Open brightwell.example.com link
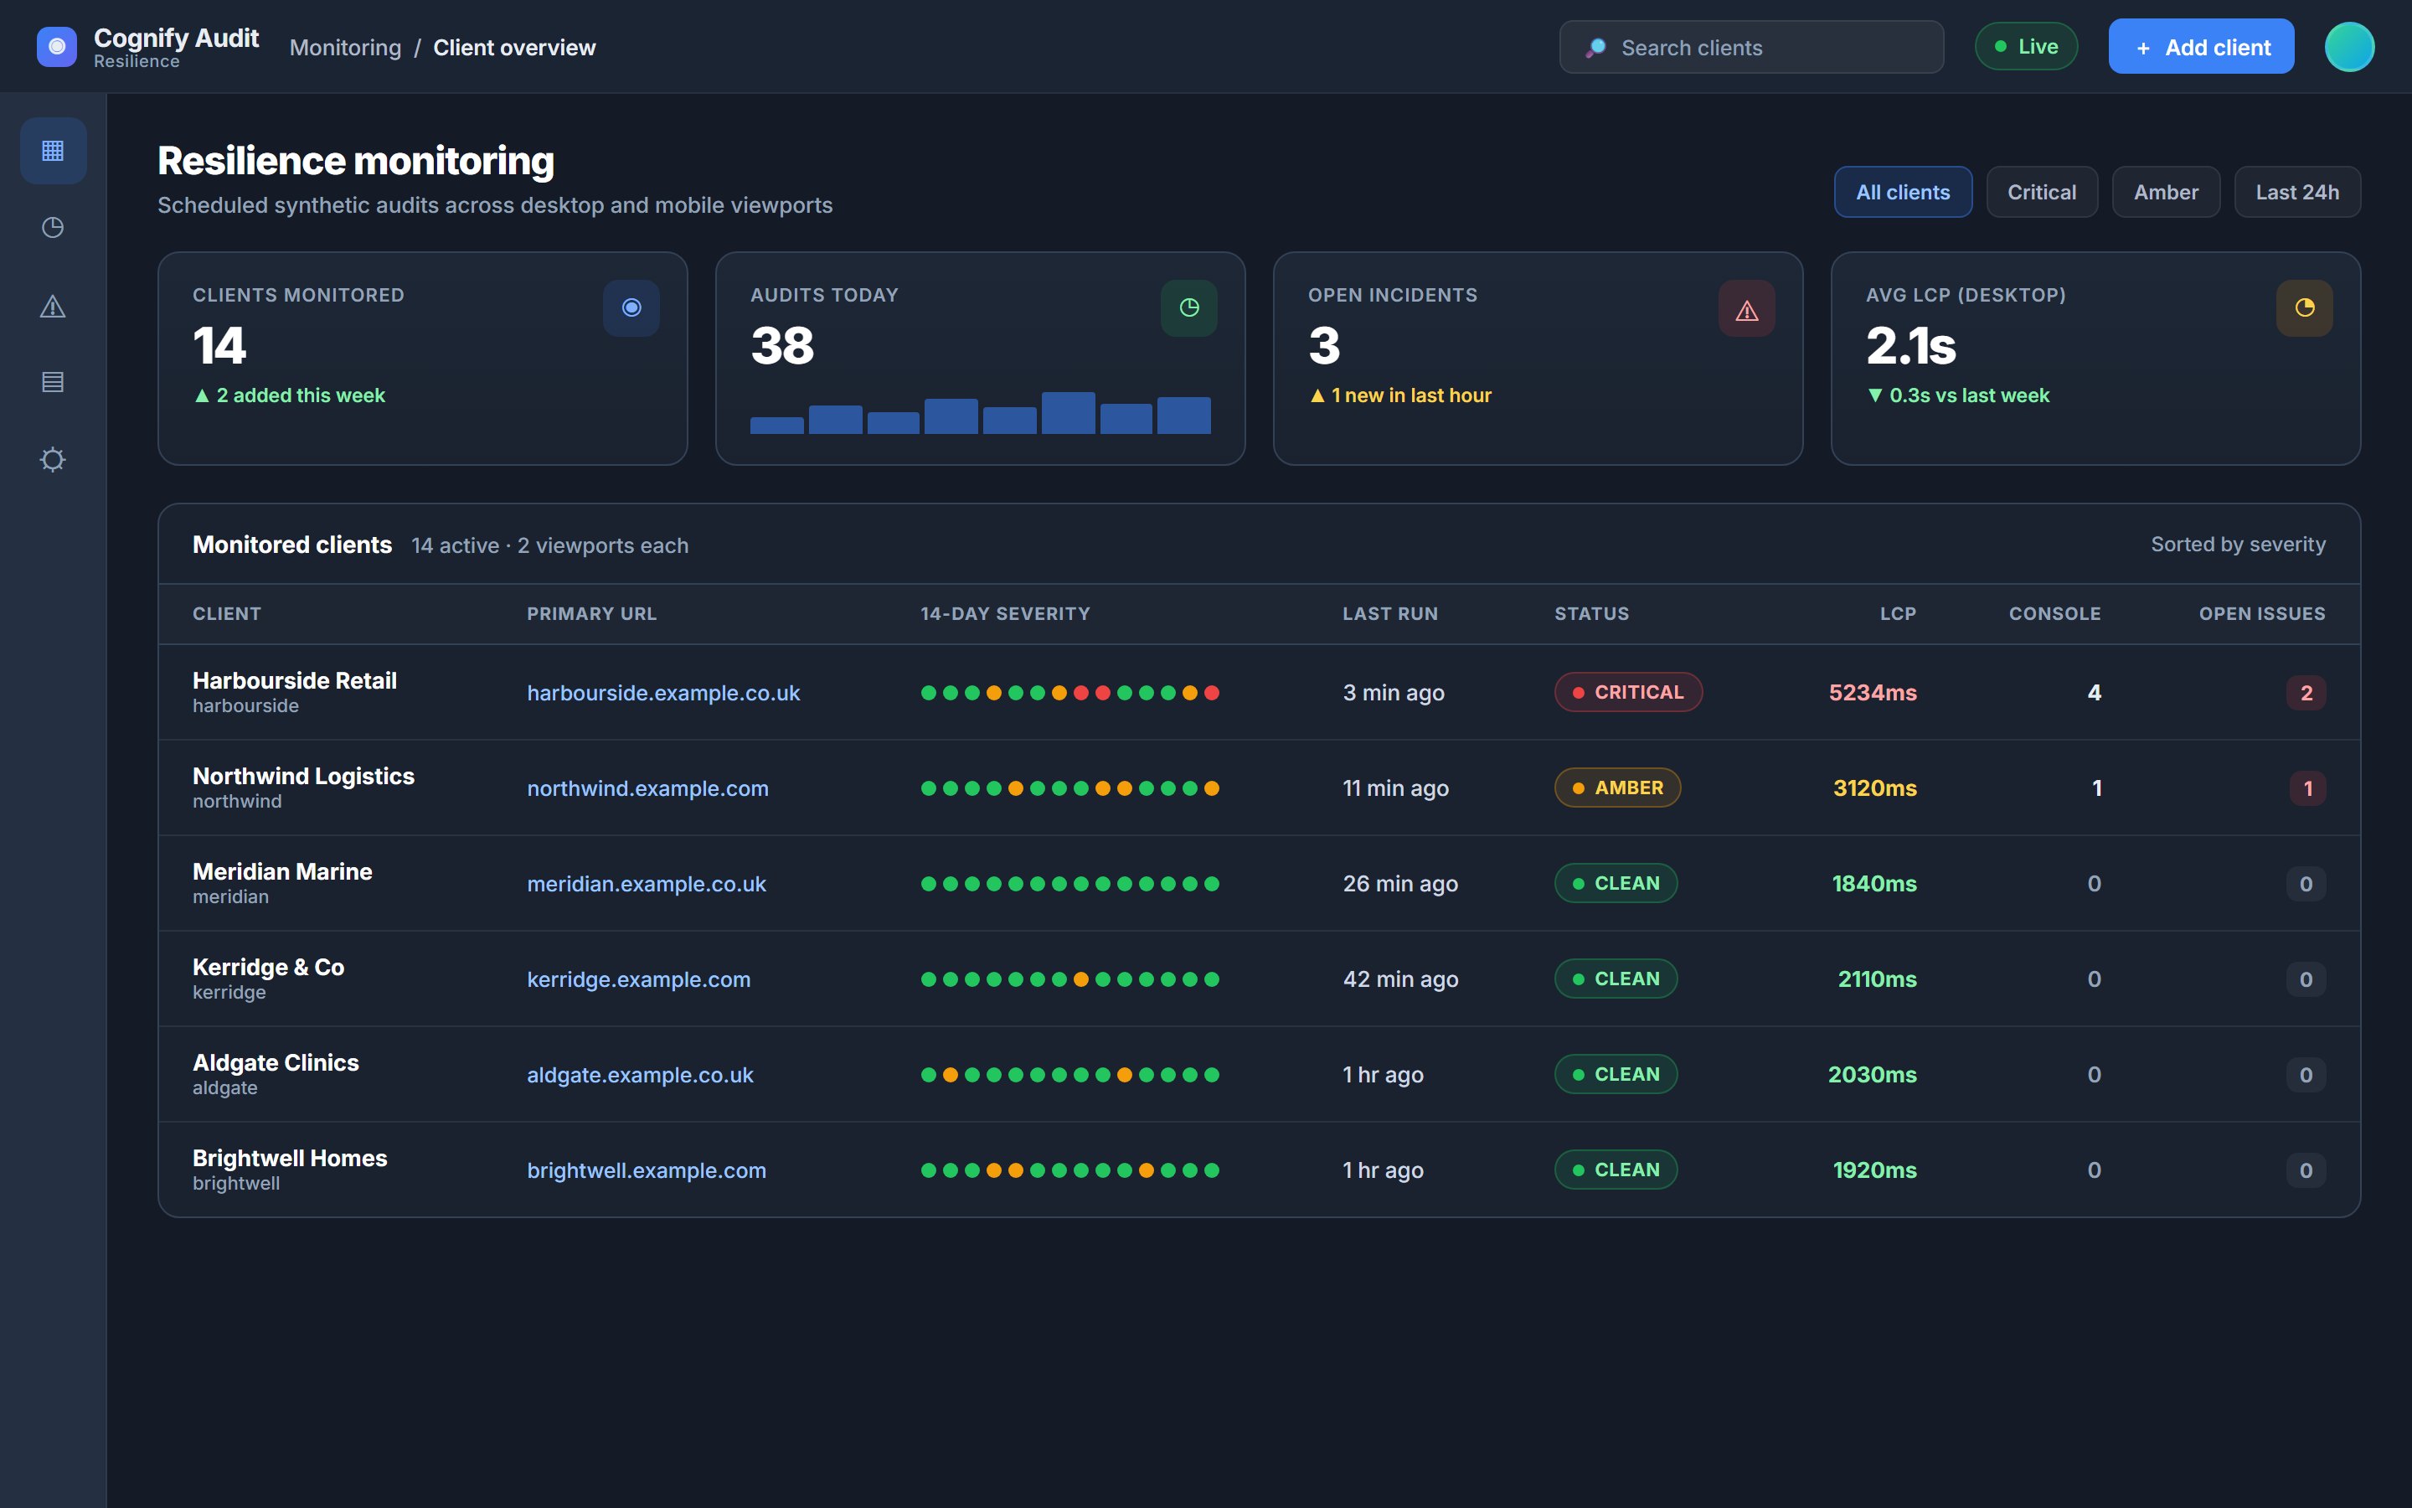This screenshot has width=2412, height=1508. coord(646,1170)
